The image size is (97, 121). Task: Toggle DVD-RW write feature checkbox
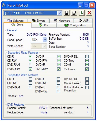click(58, 83)
